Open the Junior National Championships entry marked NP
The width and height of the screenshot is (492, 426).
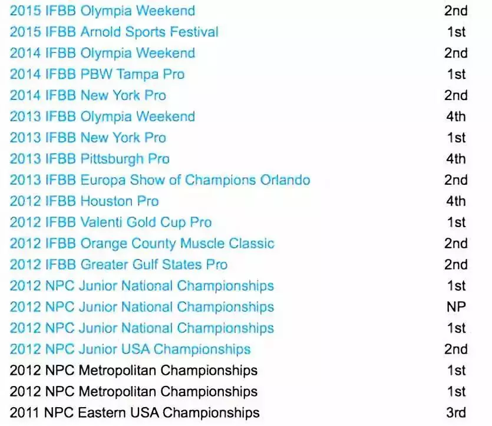click(141, 307)
